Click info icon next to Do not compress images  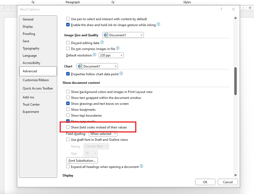coord(118,48)
